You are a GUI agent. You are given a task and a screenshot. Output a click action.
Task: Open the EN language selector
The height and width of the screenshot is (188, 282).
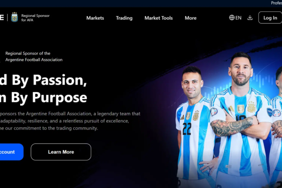pos(235,18)
